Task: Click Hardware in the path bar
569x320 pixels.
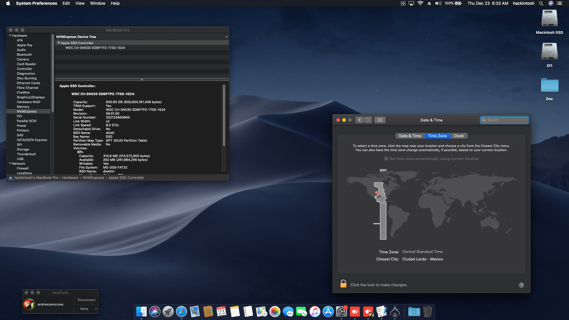Action: [70, 178]
